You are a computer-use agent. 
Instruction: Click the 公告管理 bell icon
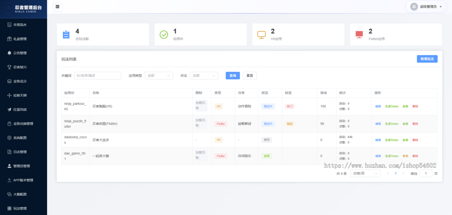point(9,53)
